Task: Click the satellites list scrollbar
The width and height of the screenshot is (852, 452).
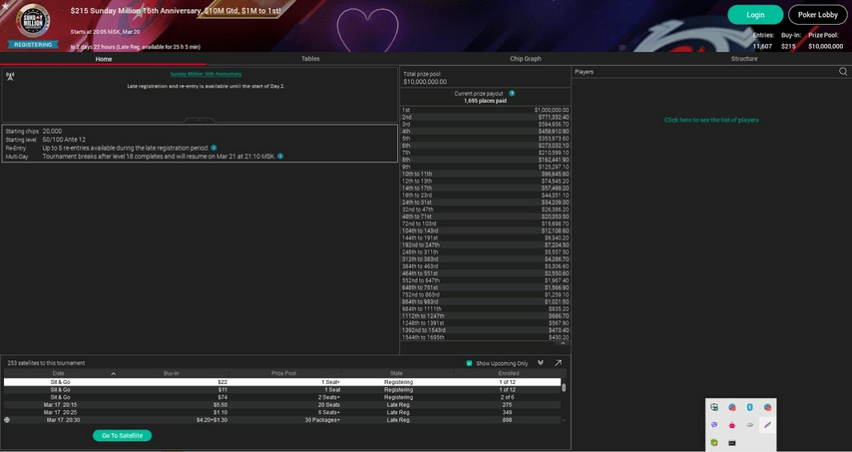Action: [x=564, y=387]
